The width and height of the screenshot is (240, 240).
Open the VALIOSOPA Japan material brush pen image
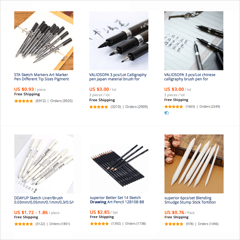pos(119,41)
